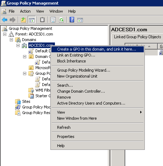163x166 pixels.
Task: Collapse the Group Policy Objects node
Action: (24, 74)
